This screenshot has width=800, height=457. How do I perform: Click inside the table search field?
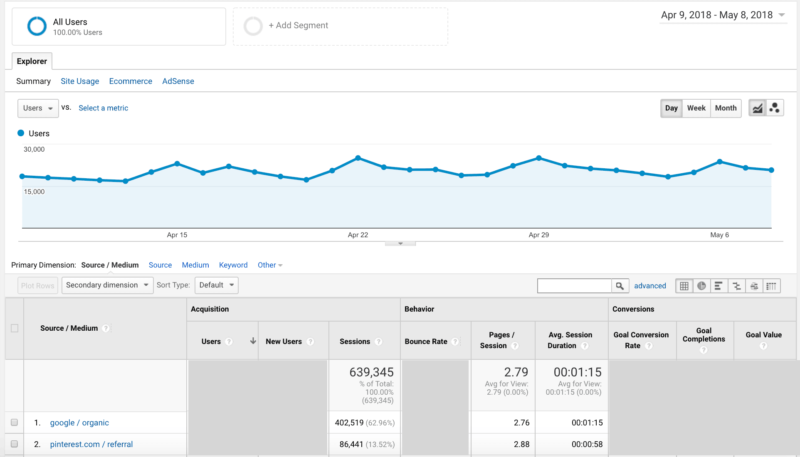(574, 286)
